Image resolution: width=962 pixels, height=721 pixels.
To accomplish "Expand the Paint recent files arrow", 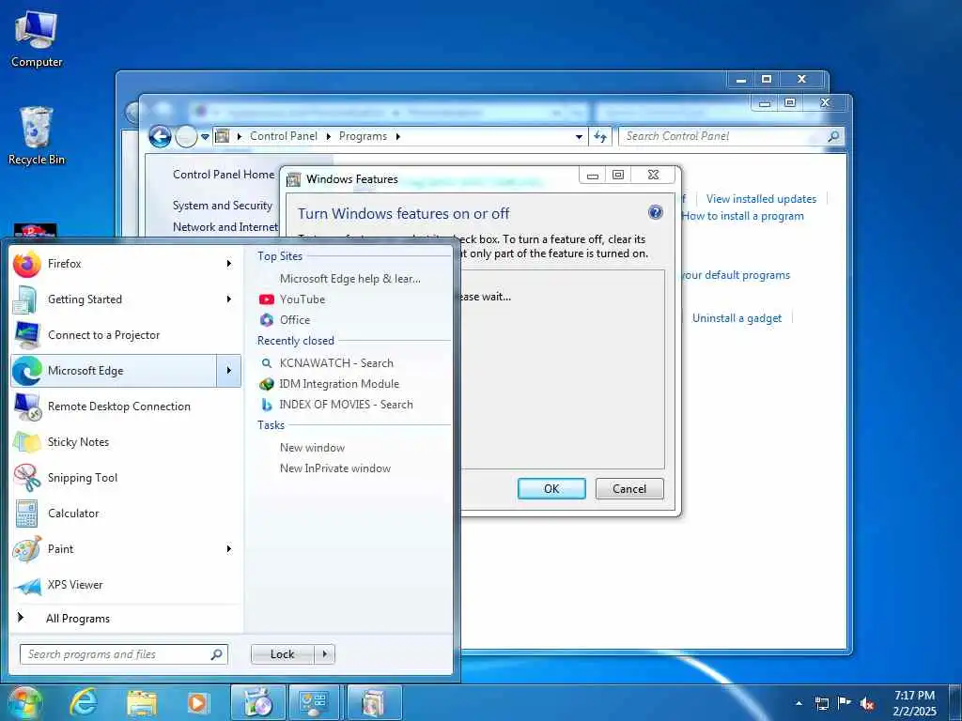I will [229, 548].
